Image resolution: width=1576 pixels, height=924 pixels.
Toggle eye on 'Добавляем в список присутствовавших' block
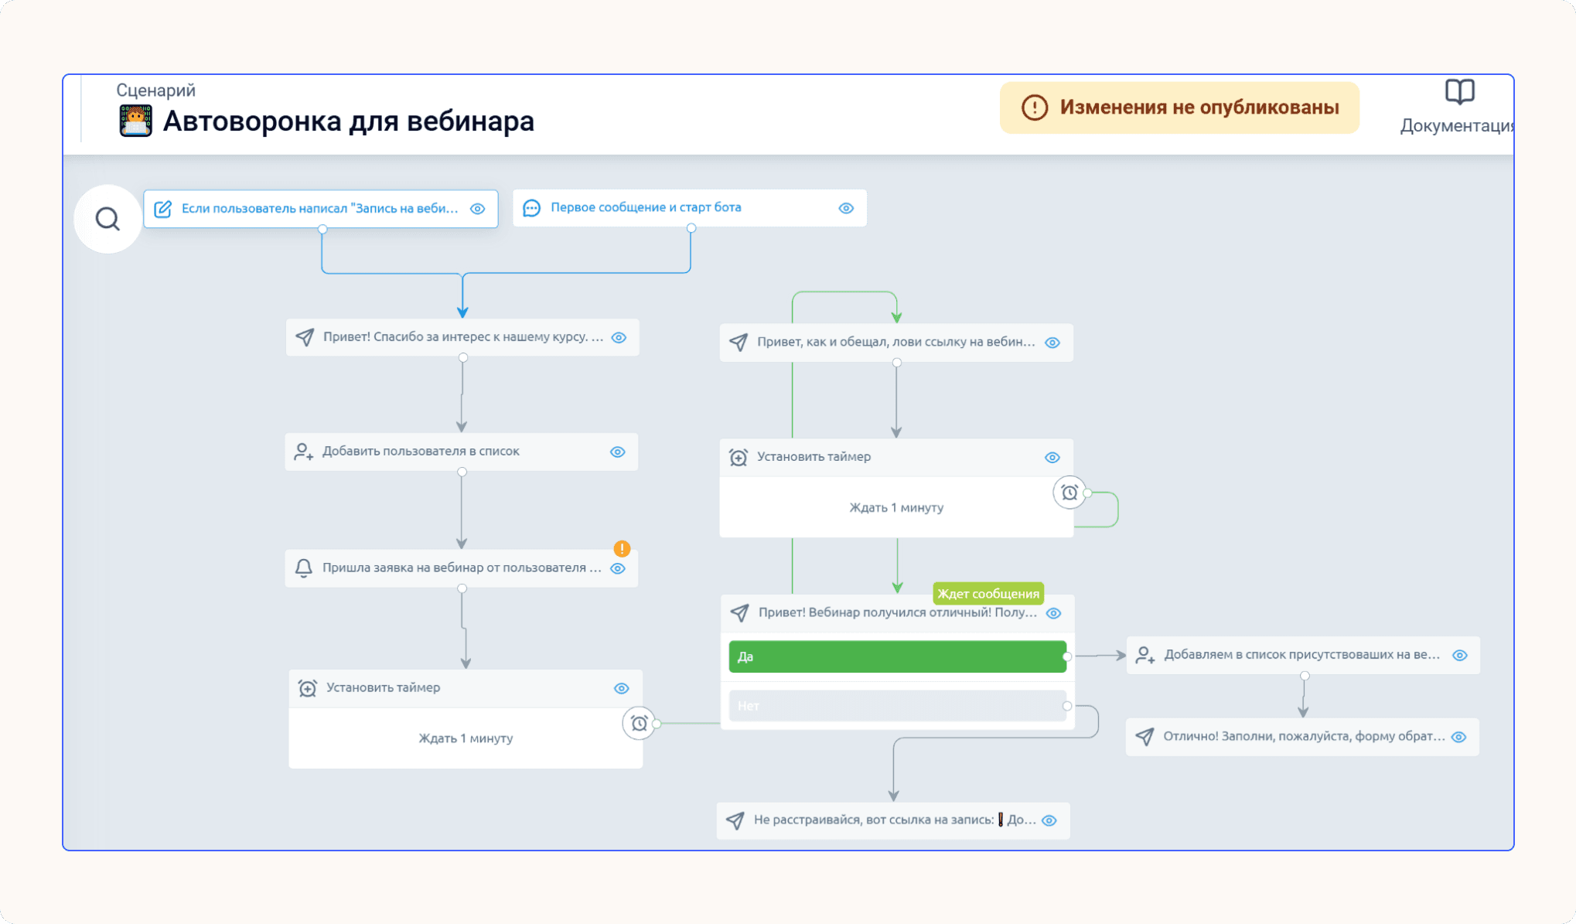[x=1459, y=655]
